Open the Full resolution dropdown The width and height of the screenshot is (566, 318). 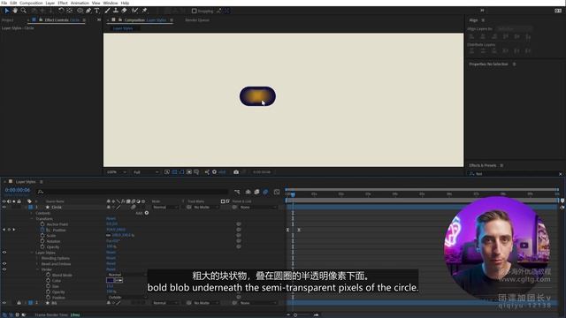tap(146, 172)
